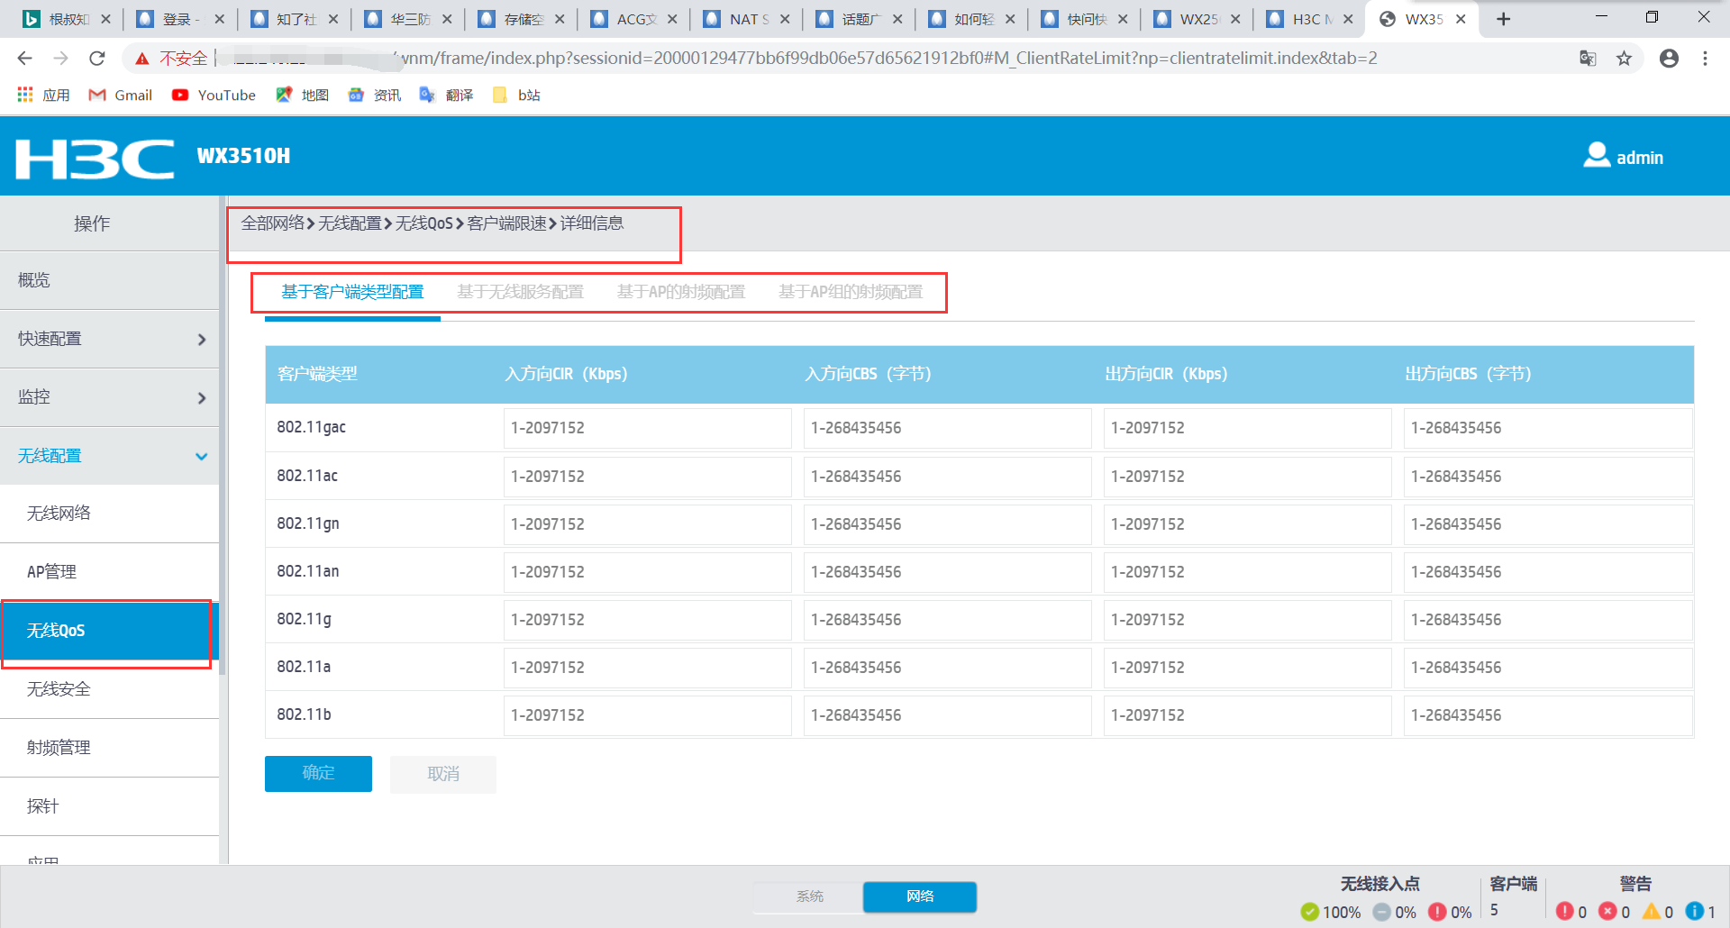
Task: Click the 802.11an outbound CBS field
Action: pyautogui.click(x=1547, y=572)
